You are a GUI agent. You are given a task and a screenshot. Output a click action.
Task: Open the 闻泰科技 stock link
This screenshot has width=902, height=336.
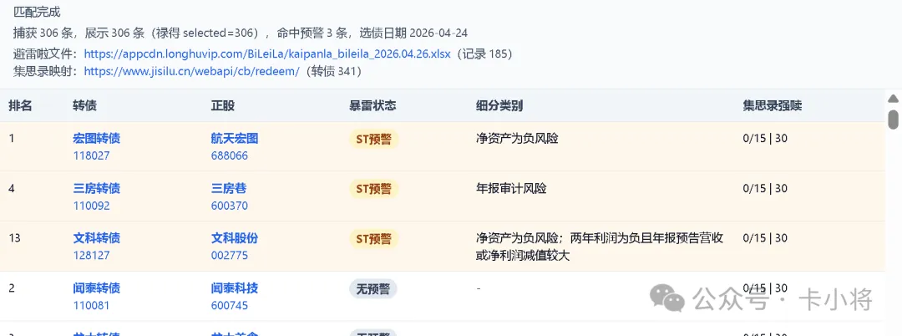click(235, 288)
